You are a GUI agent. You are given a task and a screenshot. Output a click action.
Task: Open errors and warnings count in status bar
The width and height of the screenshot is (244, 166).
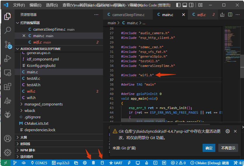click(178, 163)
